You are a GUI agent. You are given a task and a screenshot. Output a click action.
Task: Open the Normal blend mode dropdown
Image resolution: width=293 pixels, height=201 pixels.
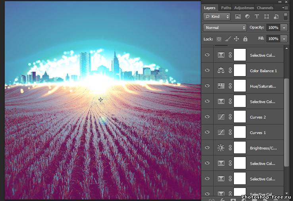pyautogui.click(x=225, y=28)
